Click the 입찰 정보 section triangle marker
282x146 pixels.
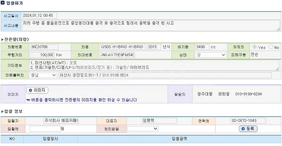pyautogui.click(x=2, y=111)
